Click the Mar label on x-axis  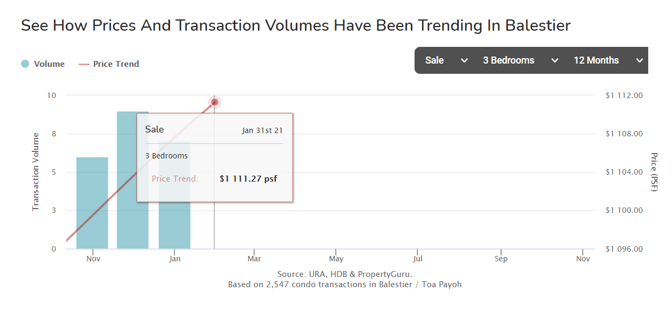pos(254,259)
